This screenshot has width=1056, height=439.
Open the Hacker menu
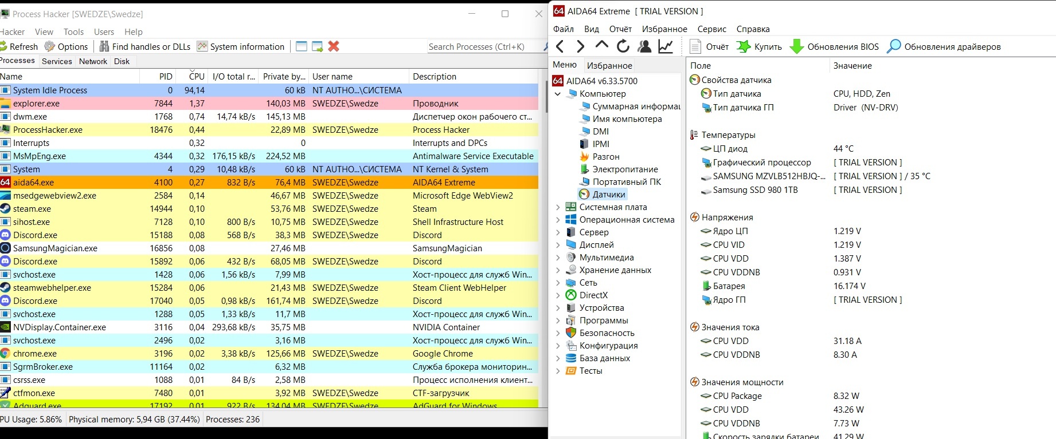12,32
